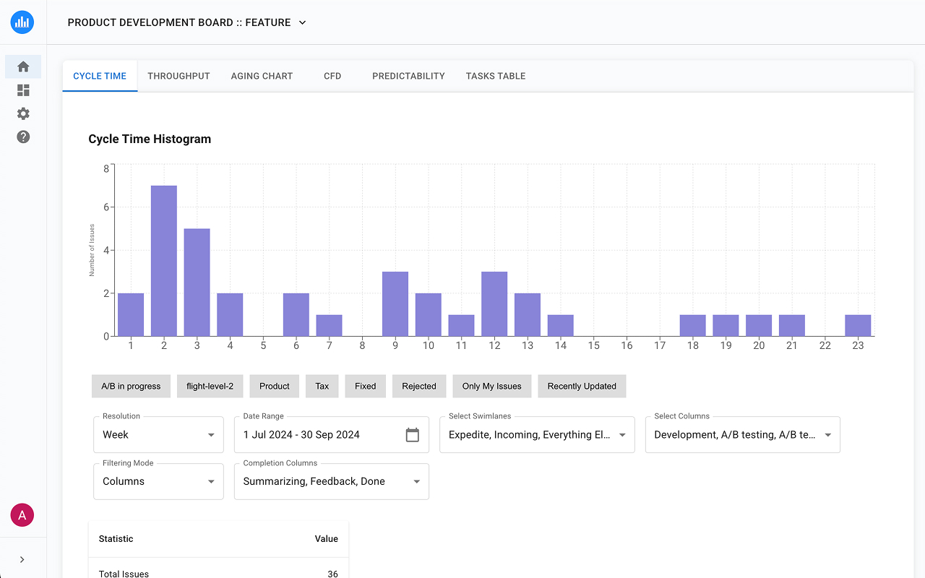Click the histogram bar for week 1
This screenshot has height=578, width=925.
tap(131, 315)
